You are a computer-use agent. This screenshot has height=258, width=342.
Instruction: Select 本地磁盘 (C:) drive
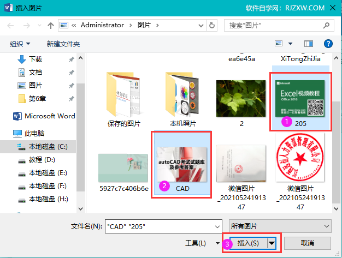pos(38,147)
